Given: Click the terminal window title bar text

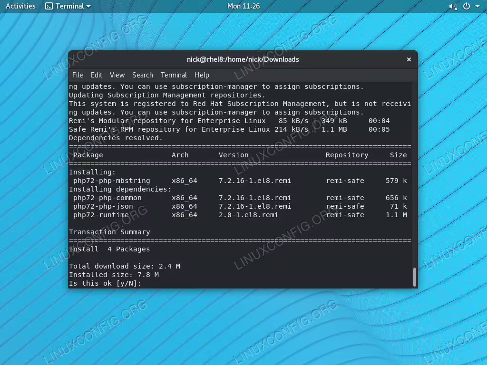Looking at the screenshot, I should click(243, 59).
